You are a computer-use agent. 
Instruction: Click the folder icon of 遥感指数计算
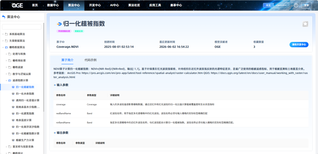pyautogui.click(x=10, y=81)
